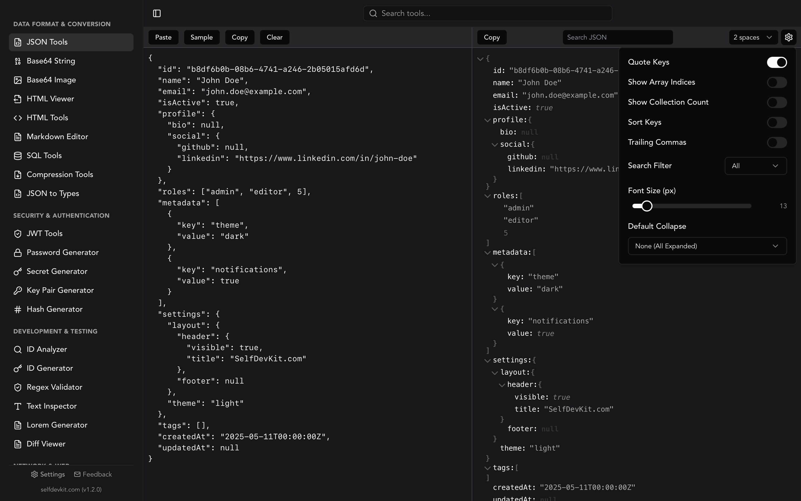Disable the Quote Keys toggle
This screenshot has width=801, height=501.
(776, 62)
